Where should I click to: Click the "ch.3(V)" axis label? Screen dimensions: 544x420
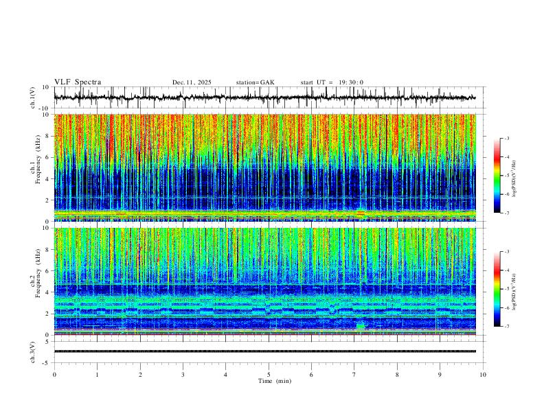coord(33,352)
